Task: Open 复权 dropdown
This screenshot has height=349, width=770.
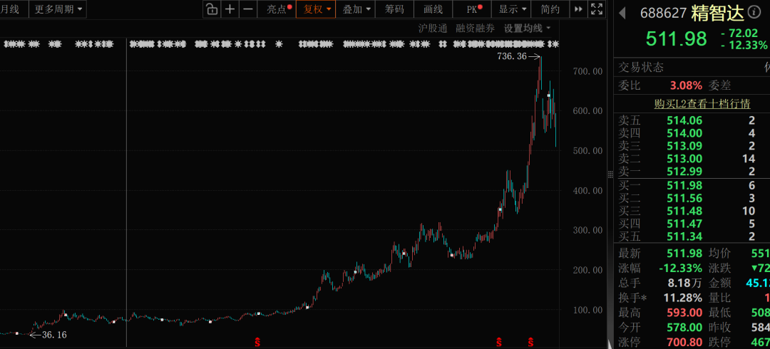Action: coord(316,9)
